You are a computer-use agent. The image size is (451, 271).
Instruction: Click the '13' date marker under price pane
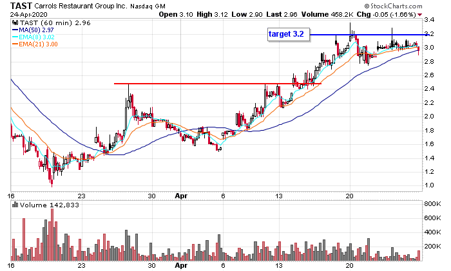coord(279,196)
